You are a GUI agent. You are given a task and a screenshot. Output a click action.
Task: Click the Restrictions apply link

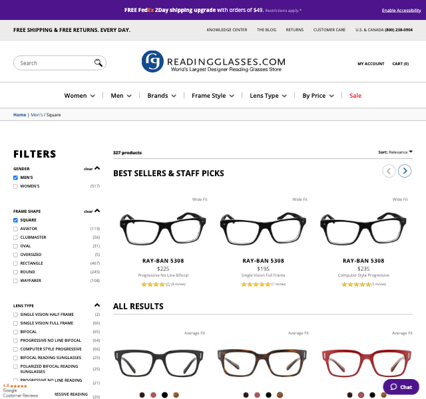coord(283,11)
